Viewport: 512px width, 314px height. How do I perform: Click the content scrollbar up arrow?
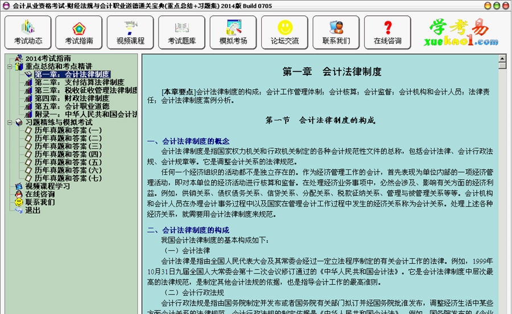pos(502,59)
